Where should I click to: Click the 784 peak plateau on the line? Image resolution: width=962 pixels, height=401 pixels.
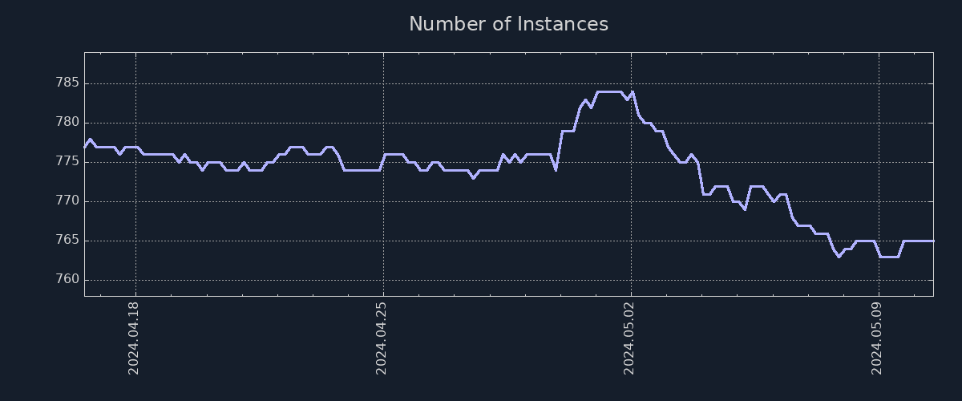(608, 91)
